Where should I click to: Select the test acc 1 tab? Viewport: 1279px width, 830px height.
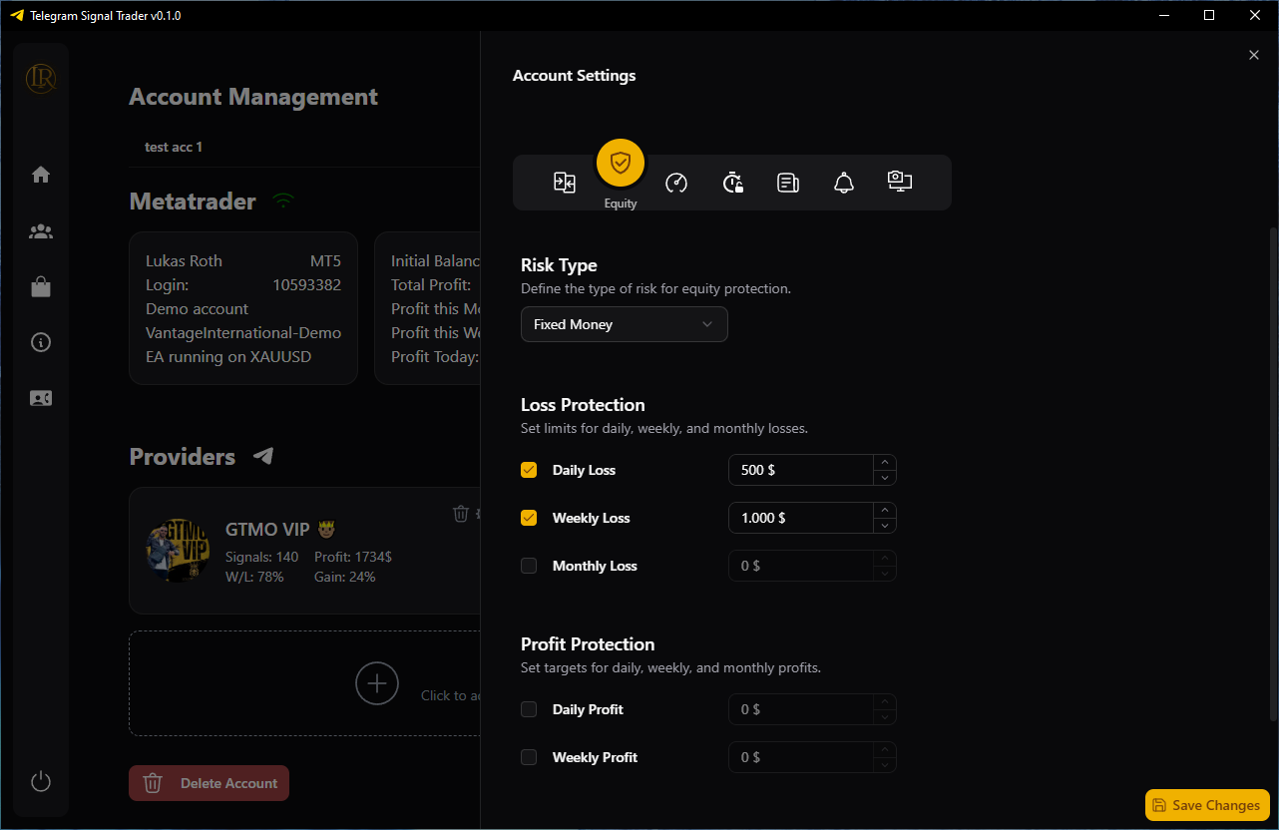(174, 147)
